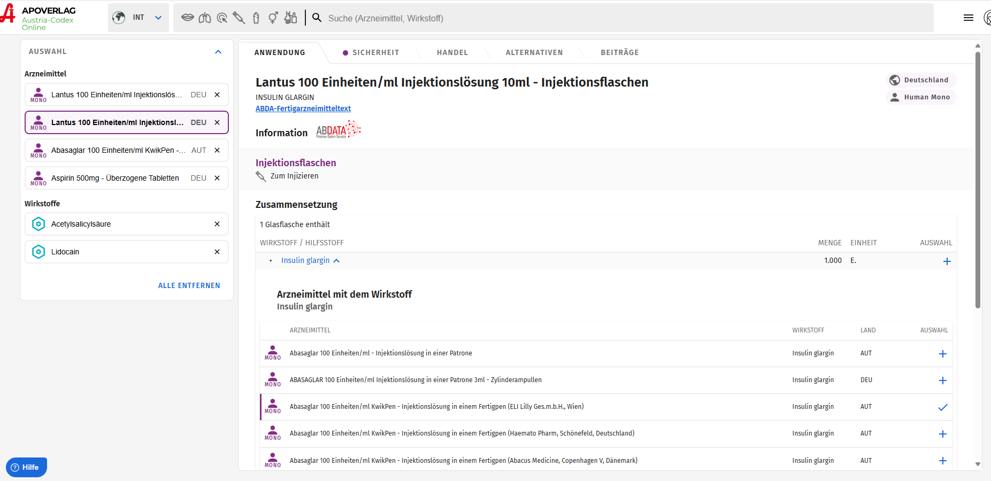991x481 pixels.
Task: Open the Insulin glargin substance link
Action: 305,260
